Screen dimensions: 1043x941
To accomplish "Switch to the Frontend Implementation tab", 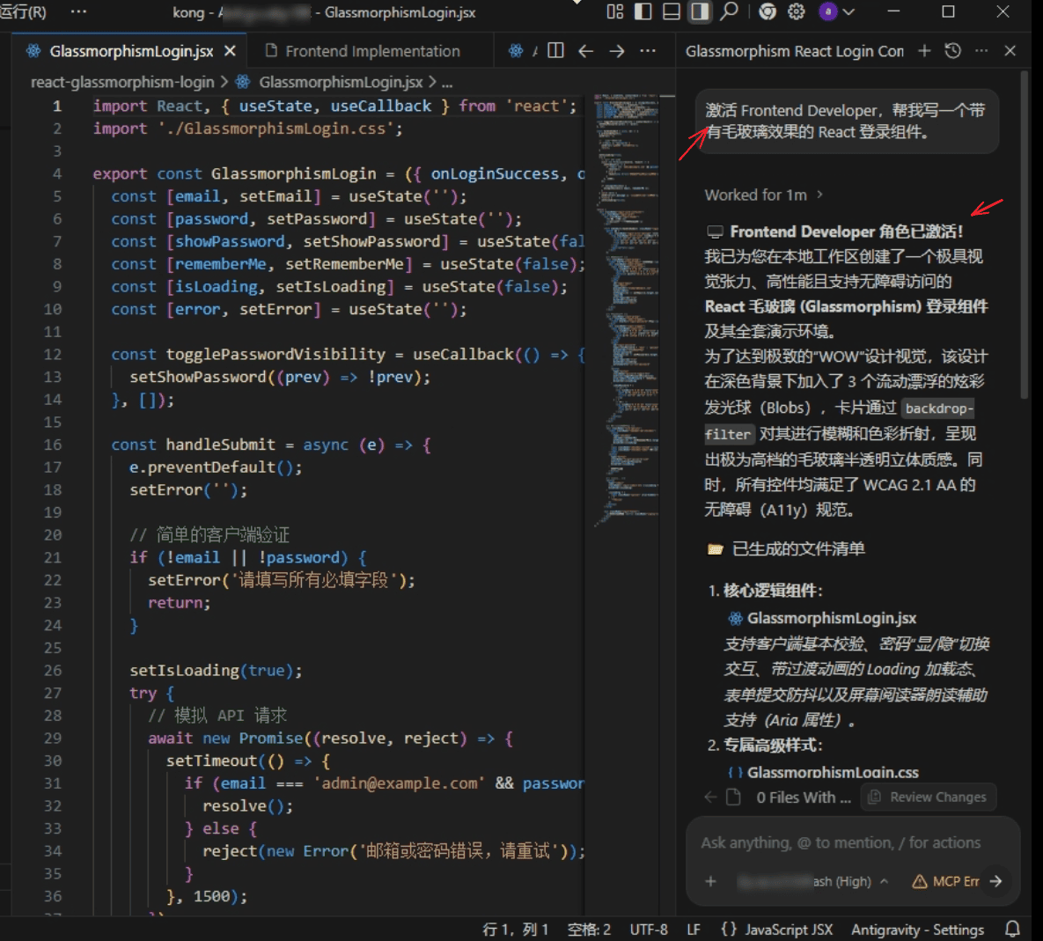I will (371, 51).
